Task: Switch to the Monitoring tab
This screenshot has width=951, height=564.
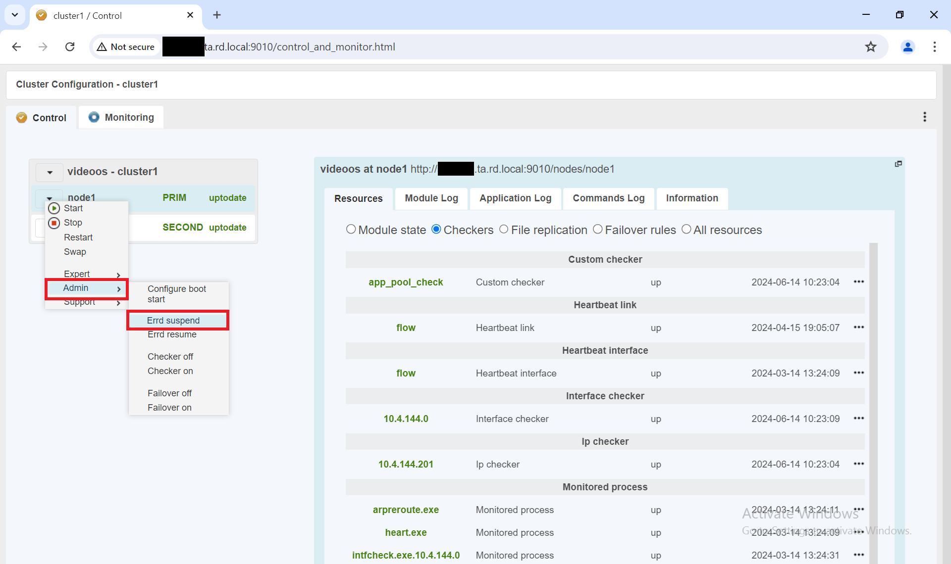Action: coord(121,117)
